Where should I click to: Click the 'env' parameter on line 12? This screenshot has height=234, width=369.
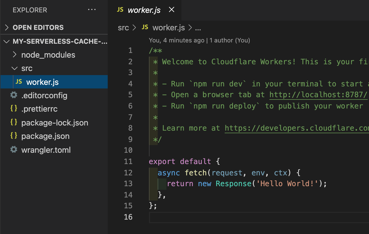pos(258,173)
